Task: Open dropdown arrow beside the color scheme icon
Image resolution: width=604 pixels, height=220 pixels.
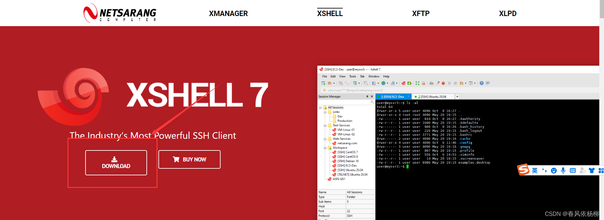Action: point(378,83)
